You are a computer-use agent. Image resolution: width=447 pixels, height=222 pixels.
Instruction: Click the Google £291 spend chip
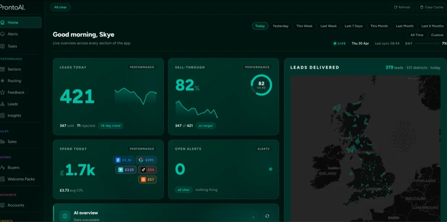point(146,160)
